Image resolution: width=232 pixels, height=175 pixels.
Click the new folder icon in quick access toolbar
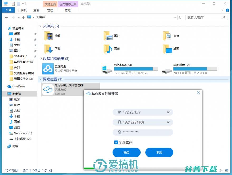coord(18,4)
